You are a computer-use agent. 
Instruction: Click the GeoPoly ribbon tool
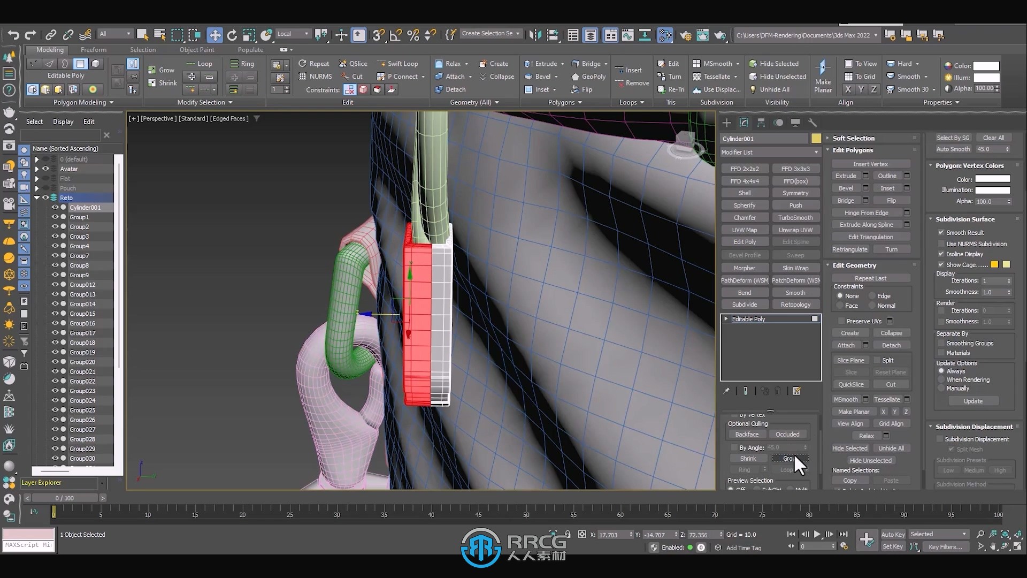pyautogui.click(x=588, y=77)
